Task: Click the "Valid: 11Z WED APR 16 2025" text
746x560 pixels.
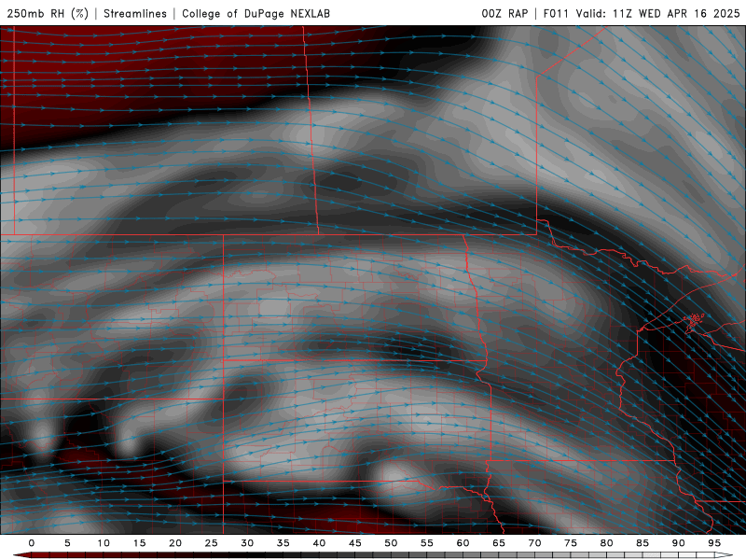Action: click(x=658, y=13)
